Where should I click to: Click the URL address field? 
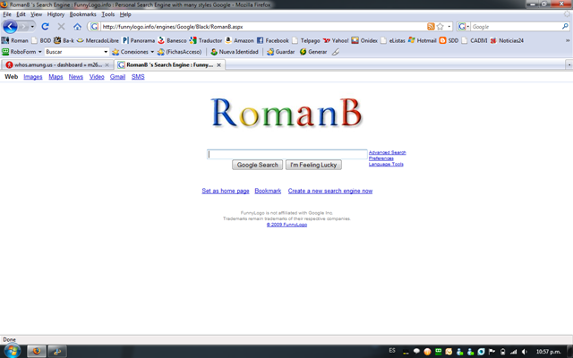pyautogui.click(x=263, y=27)
